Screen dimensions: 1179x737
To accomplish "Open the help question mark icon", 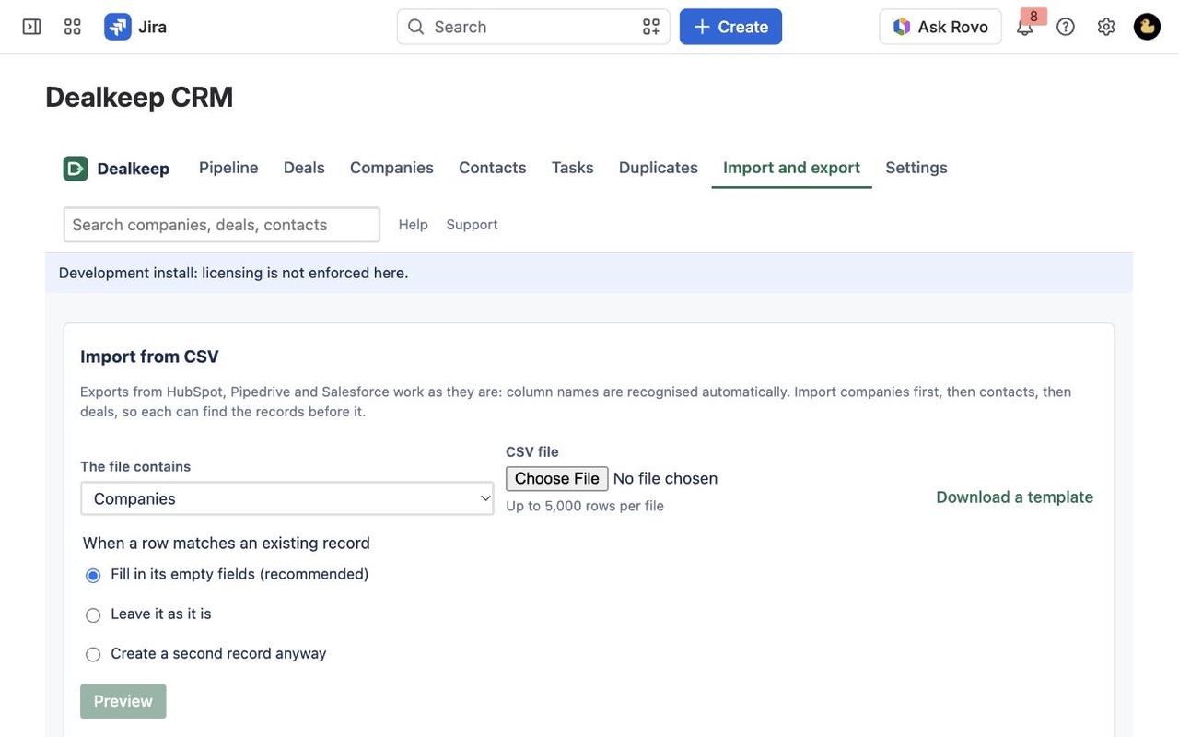I will coord(1066,27).
